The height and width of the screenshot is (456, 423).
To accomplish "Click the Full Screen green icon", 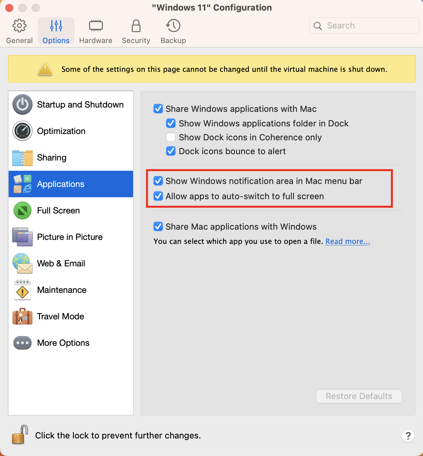I will pos(23,210).
